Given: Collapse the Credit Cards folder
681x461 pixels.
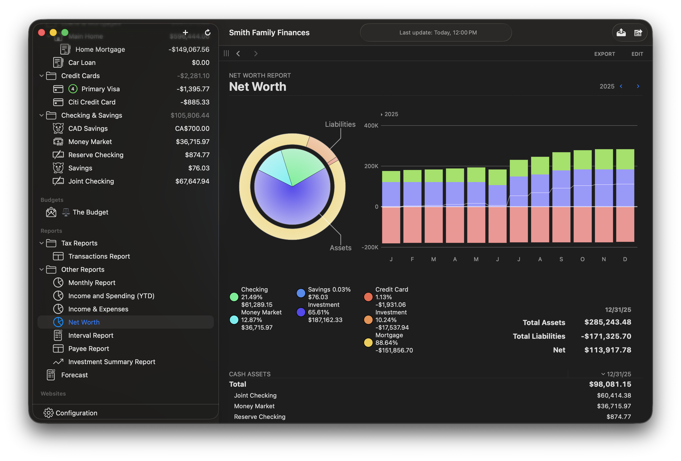Looking at the screenshot, I should coord(42,76).
